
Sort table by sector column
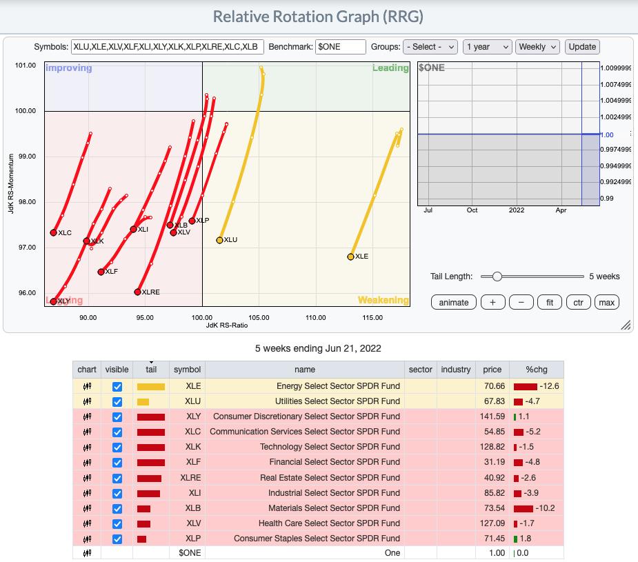pos(420,369)
